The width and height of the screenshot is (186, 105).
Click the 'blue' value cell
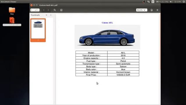pyautogui.click(x=123, y=69)
